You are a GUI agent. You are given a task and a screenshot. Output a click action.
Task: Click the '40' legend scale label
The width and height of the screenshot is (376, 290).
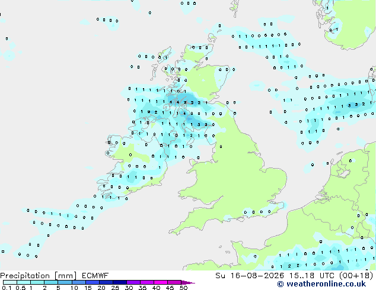[x=156, y=288]
